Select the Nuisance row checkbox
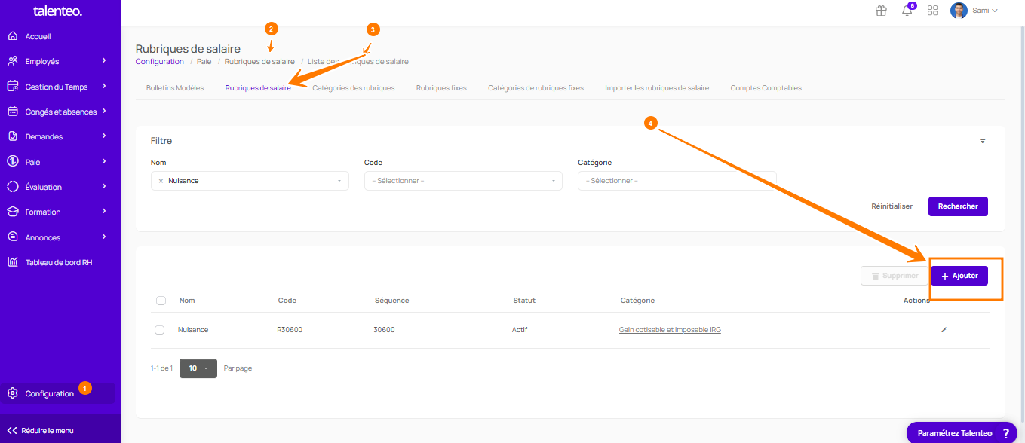Image resolution: width=1025 pixels, height=443 pixels. [159, 330]
